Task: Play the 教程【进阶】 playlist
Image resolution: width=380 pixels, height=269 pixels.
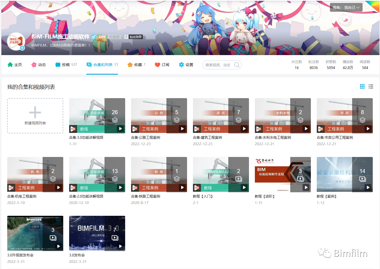Action: point(306,187)
